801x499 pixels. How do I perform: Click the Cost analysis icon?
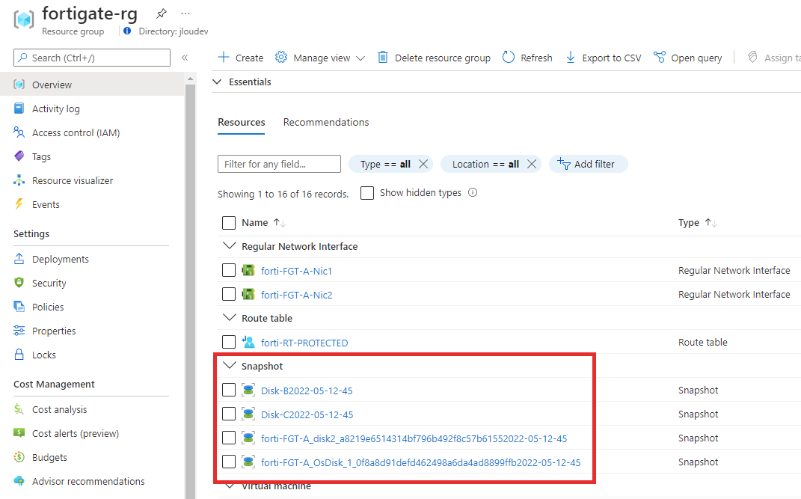[19, 409]
